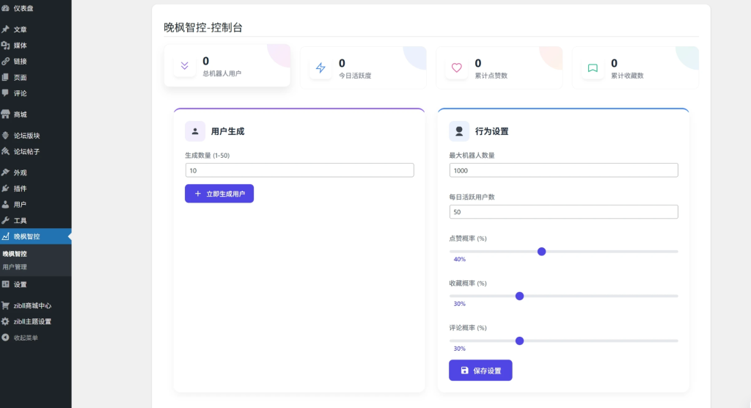The width and height of the screenshot is (751, 408).
Task: Focus the 每日活跃用户数 input field
Action: (x=564, y=212)
